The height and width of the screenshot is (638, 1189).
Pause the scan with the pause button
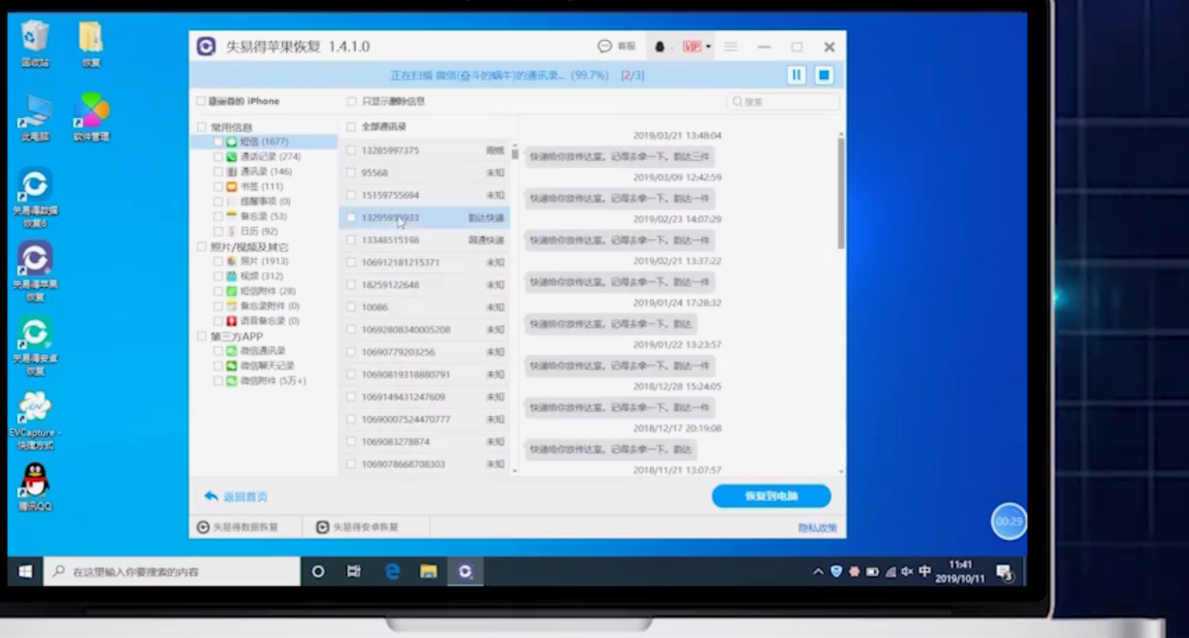pos(796,75)
